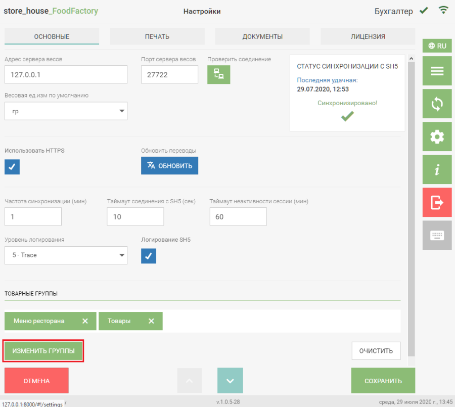
Task: Click the Изменить группы button
Action: coord(43,351)
